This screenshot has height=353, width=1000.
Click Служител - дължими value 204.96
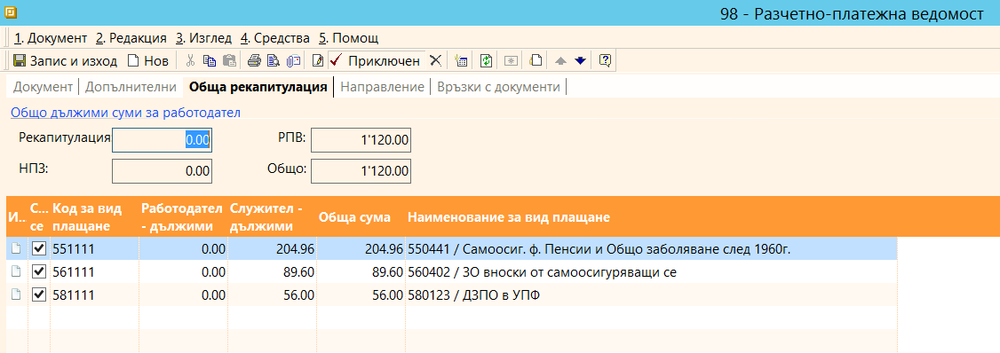pyautogui.click(x=273, y=248)
